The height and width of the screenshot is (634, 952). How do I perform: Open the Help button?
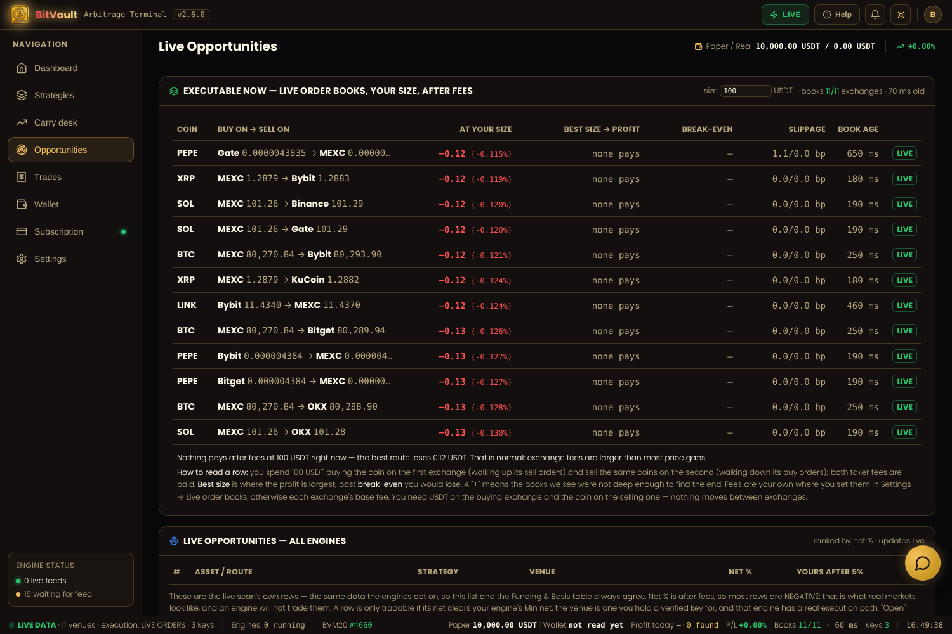[x=837, y=15]
